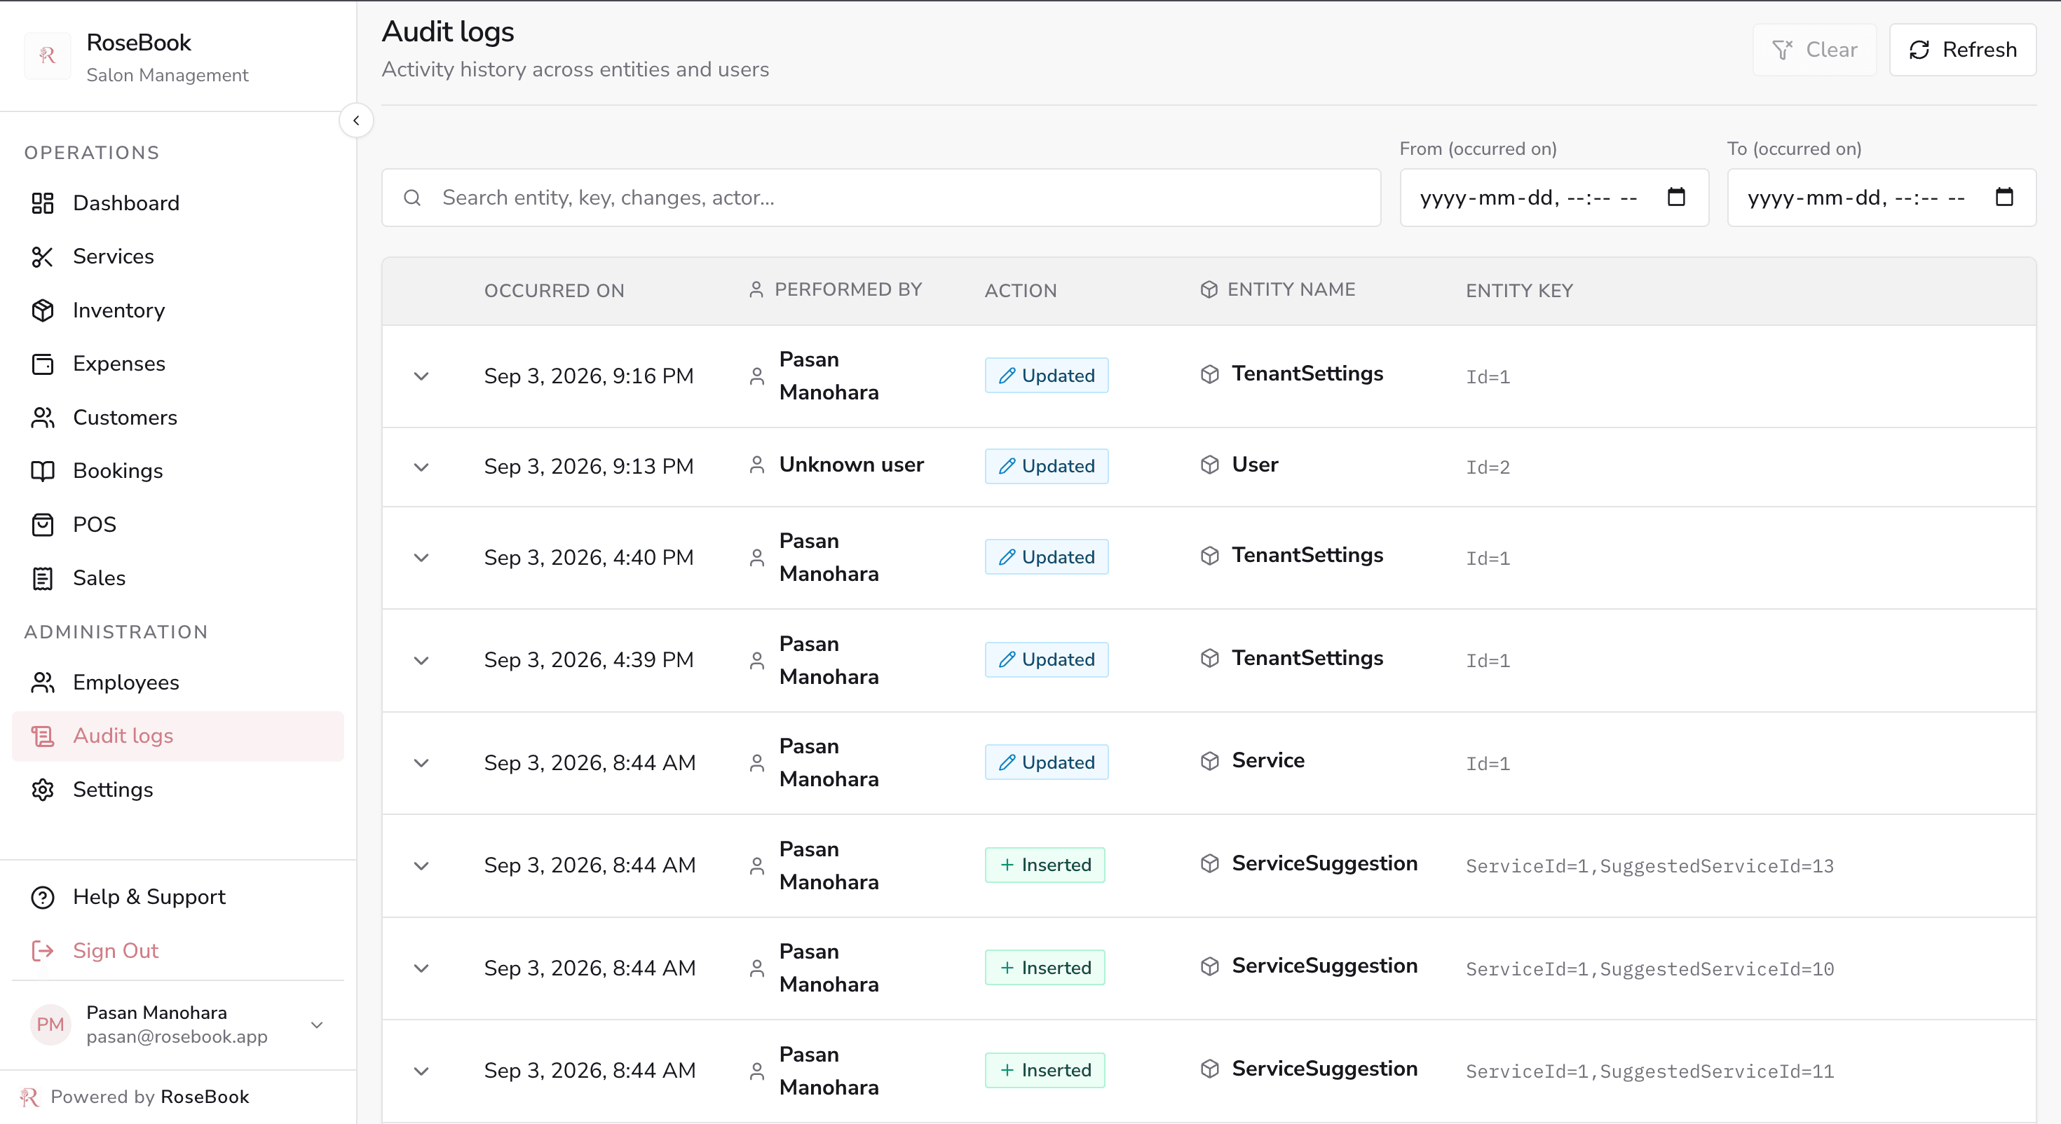Click the Service entity name cell

(1268, 761)
